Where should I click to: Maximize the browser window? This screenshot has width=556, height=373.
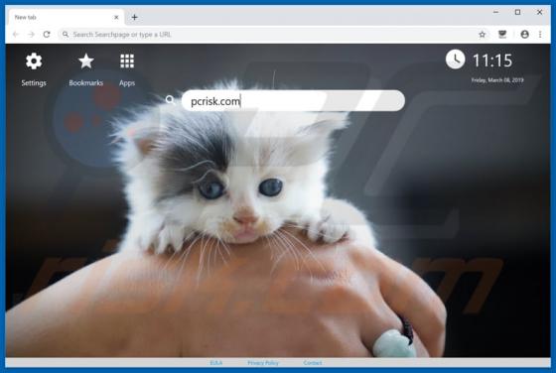517,12
